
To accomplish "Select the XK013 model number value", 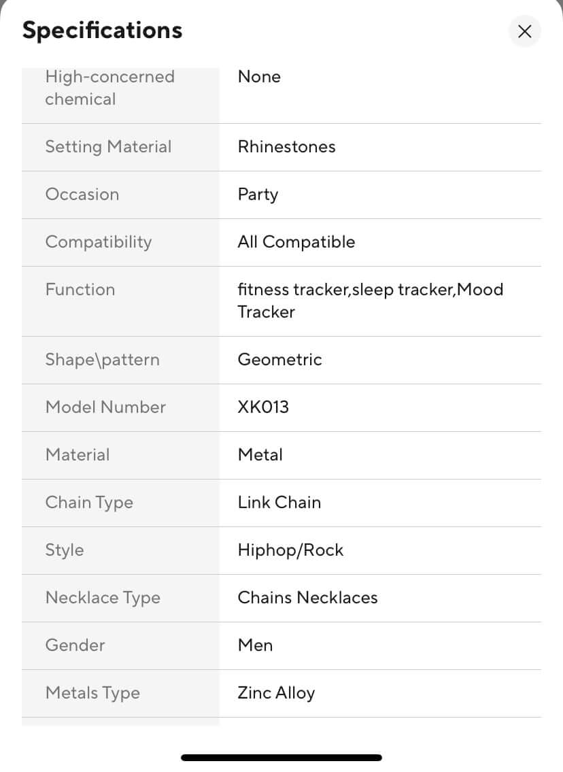I will coord(263,407).
